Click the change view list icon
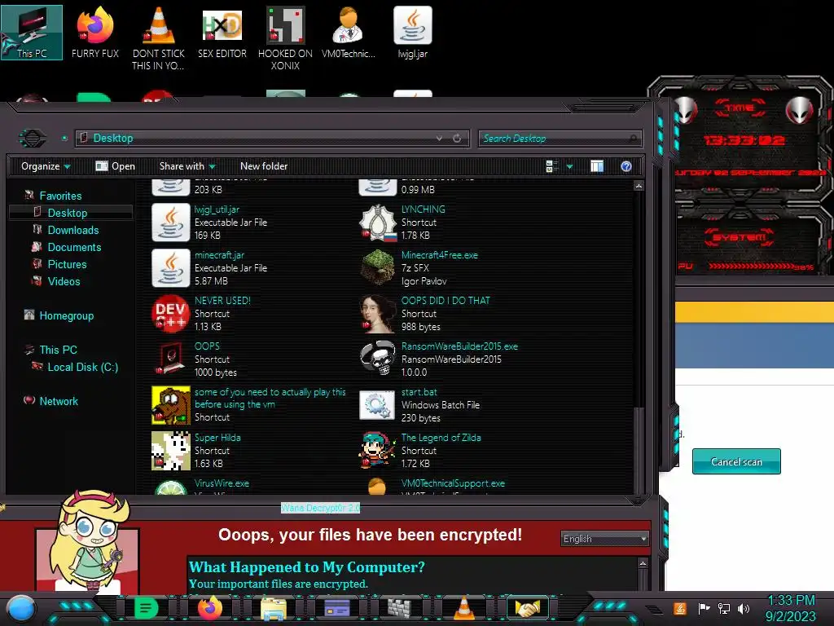Viewport: 834px width, 626px height. [x=551, y=166]
